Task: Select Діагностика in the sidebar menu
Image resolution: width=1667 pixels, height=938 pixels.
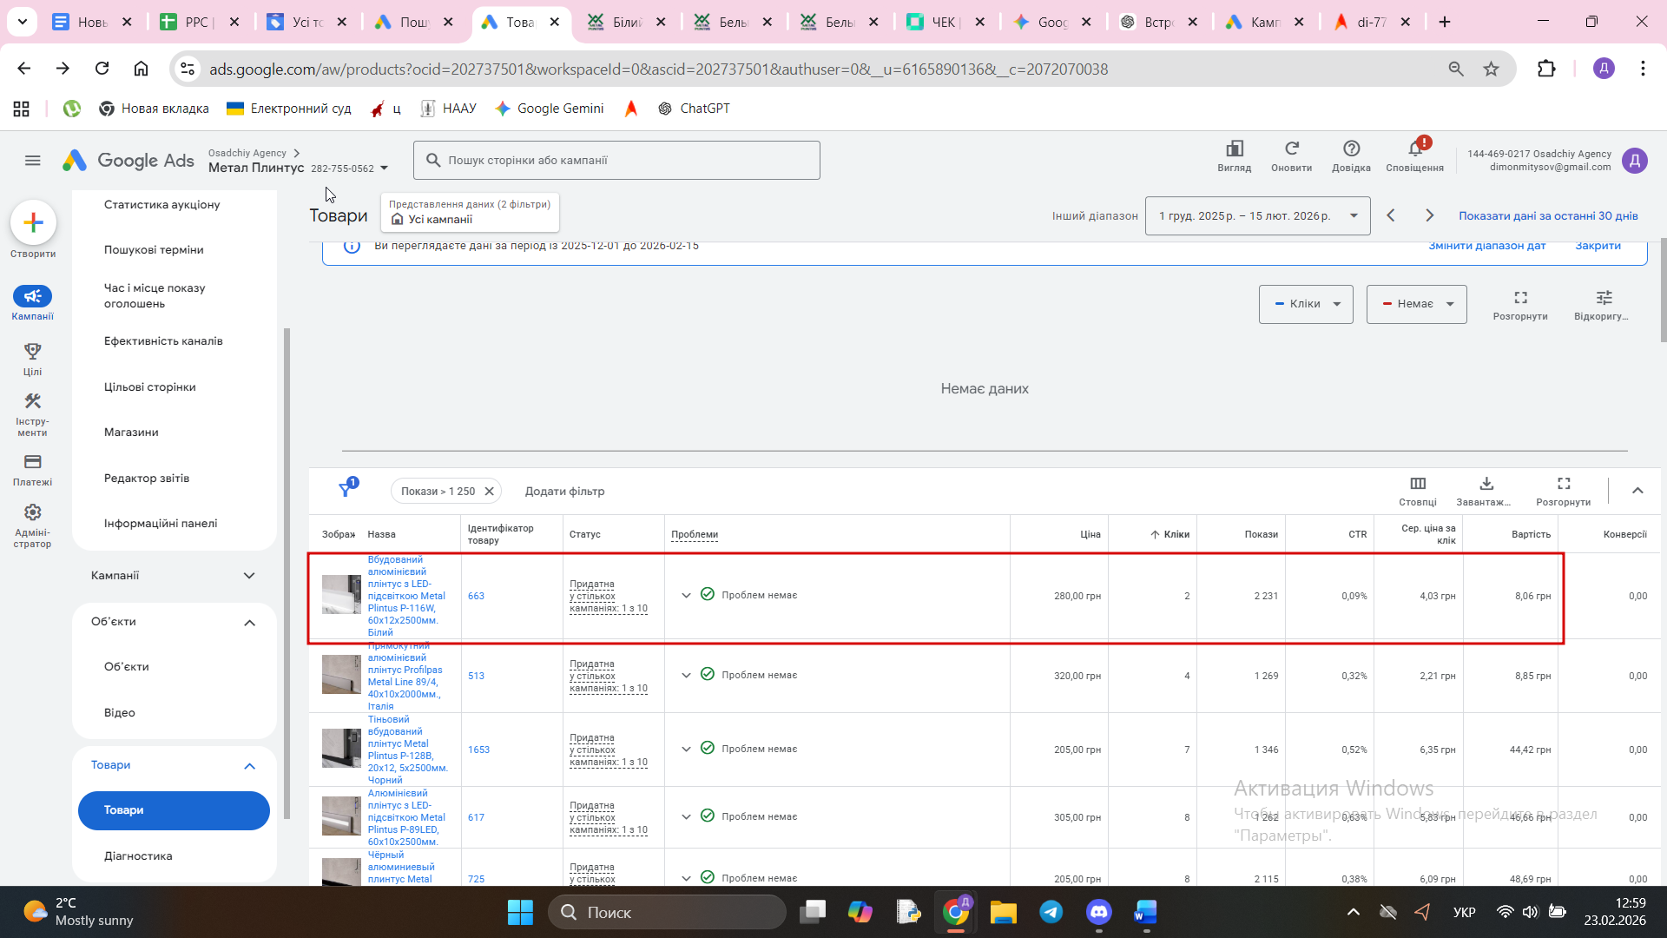Action: [138, 856]
